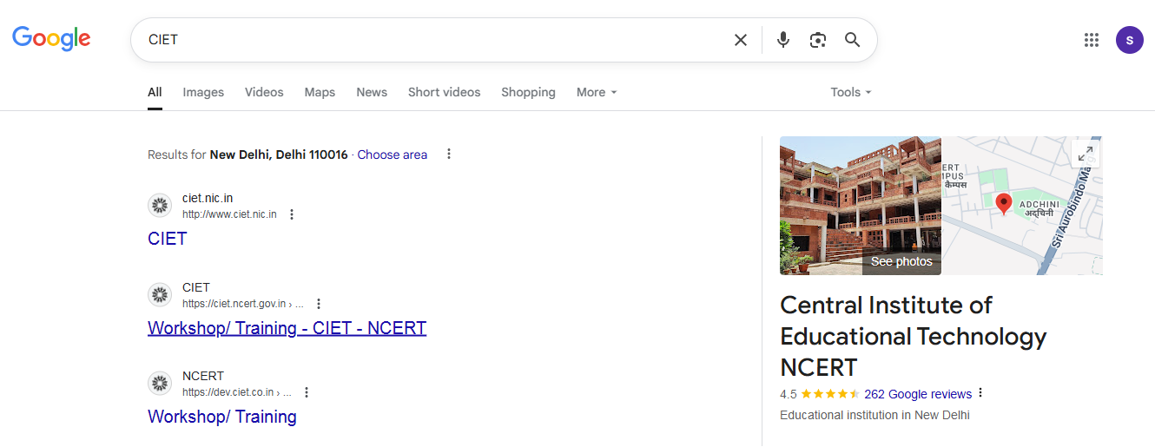Open Workshop/ Training - CIET - NCERT link

[x=287, y=328]
